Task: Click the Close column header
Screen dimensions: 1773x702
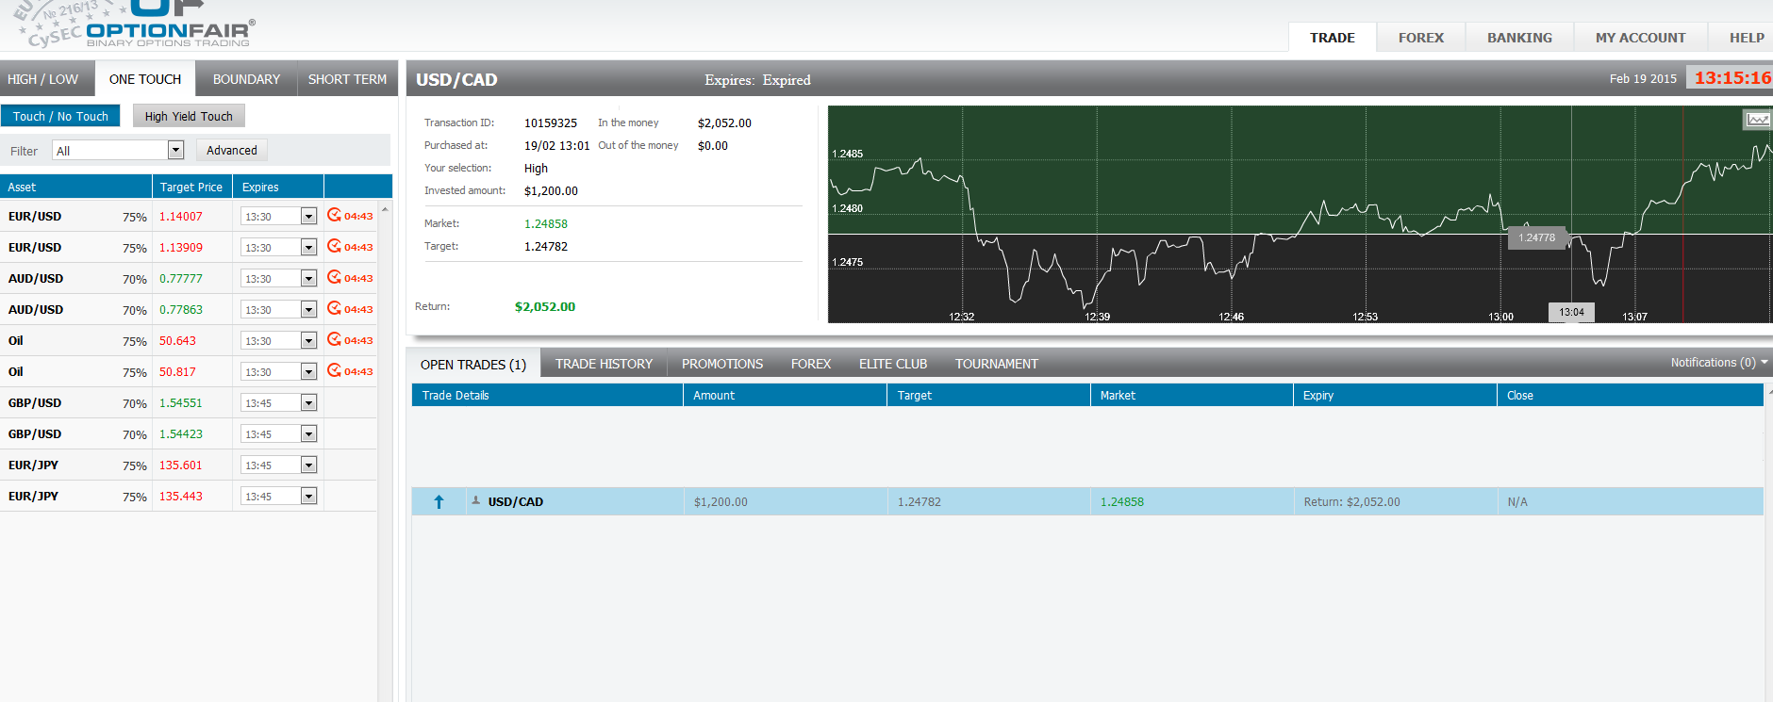Action: [1630, 395]
